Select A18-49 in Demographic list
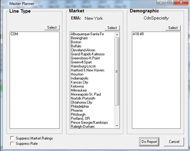The width and height of the screenshot is (190, 151). [x=138, y=34]
